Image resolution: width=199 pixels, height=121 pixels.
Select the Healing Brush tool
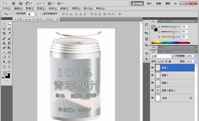(x=4, y=38)
